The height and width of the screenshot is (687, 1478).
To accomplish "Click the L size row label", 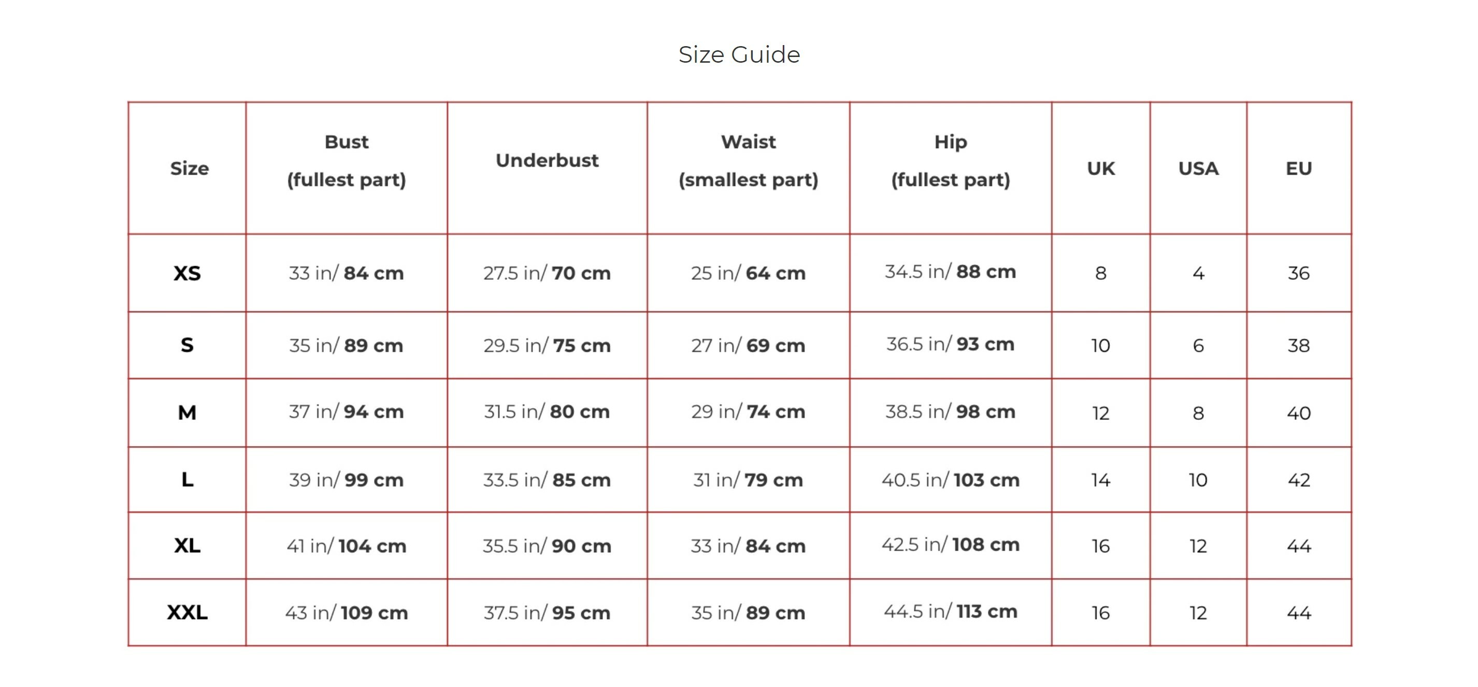I will tap(187, 479).
